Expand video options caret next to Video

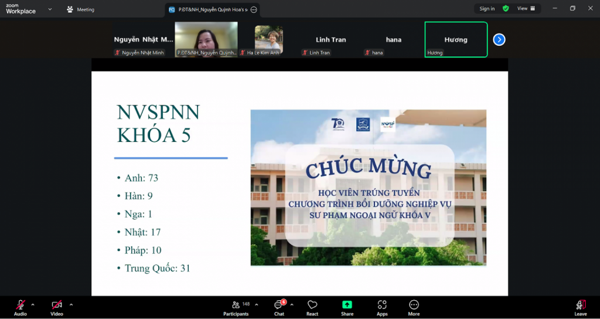click(x=71, y=304)
